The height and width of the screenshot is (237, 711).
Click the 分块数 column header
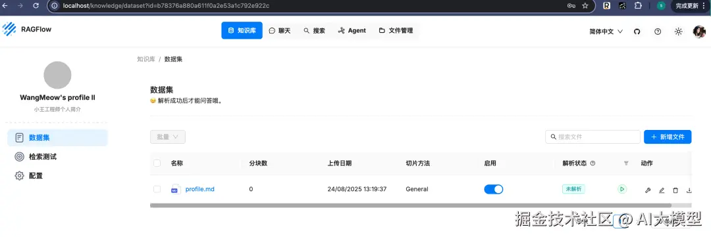[x=258, y=163]
